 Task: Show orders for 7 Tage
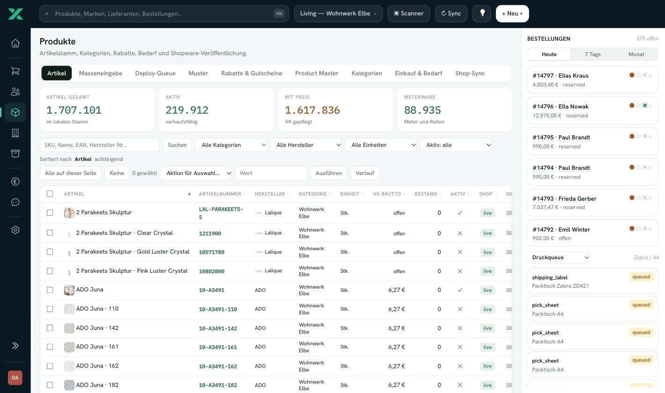click(x=593, y=54)
